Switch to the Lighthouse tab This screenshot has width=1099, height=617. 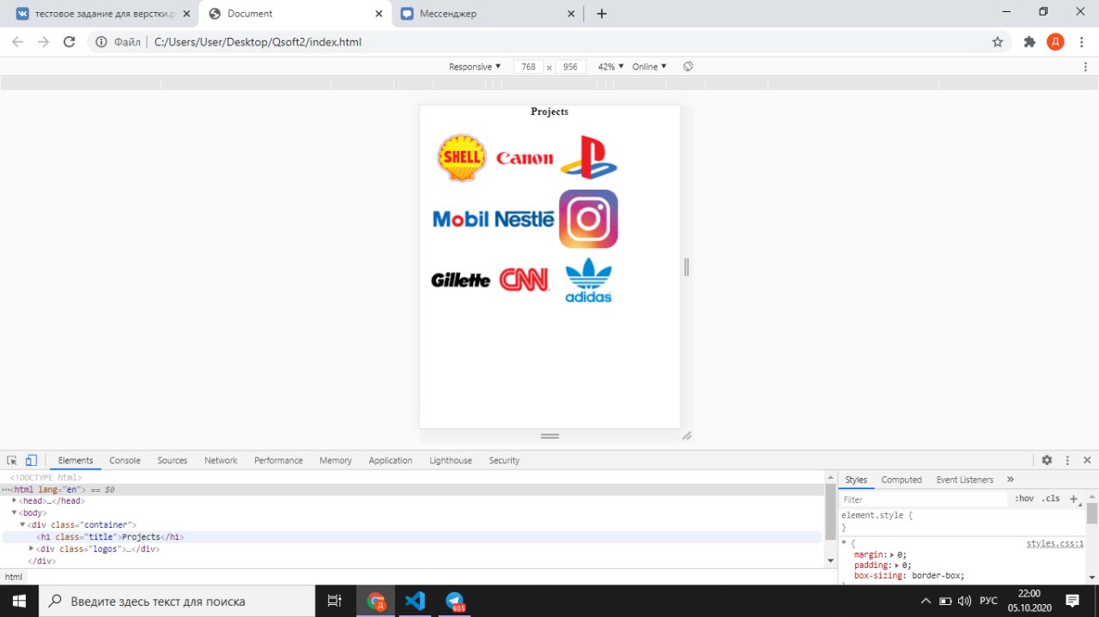pos(451,460)
